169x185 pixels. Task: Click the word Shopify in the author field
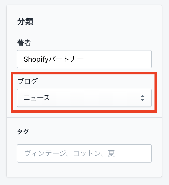(x=34, y=59)
